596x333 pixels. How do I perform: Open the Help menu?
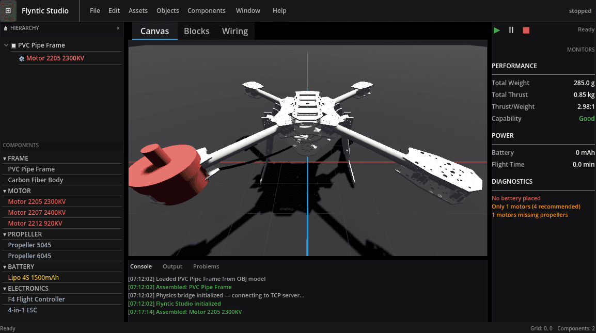(279, 11)
